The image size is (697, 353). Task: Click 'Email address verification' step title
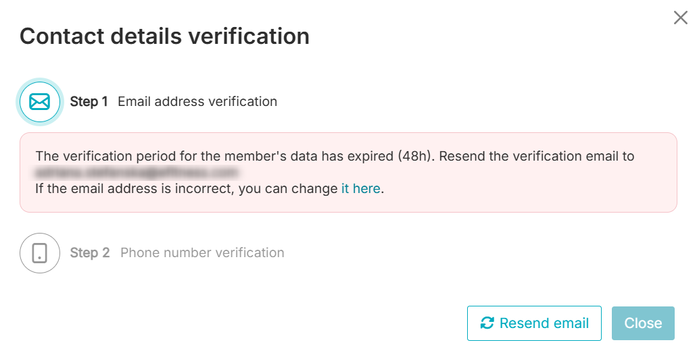tap(197, 102)
